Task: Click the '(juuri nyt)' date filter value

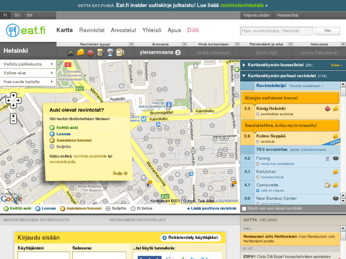Action: coord(266,53)
